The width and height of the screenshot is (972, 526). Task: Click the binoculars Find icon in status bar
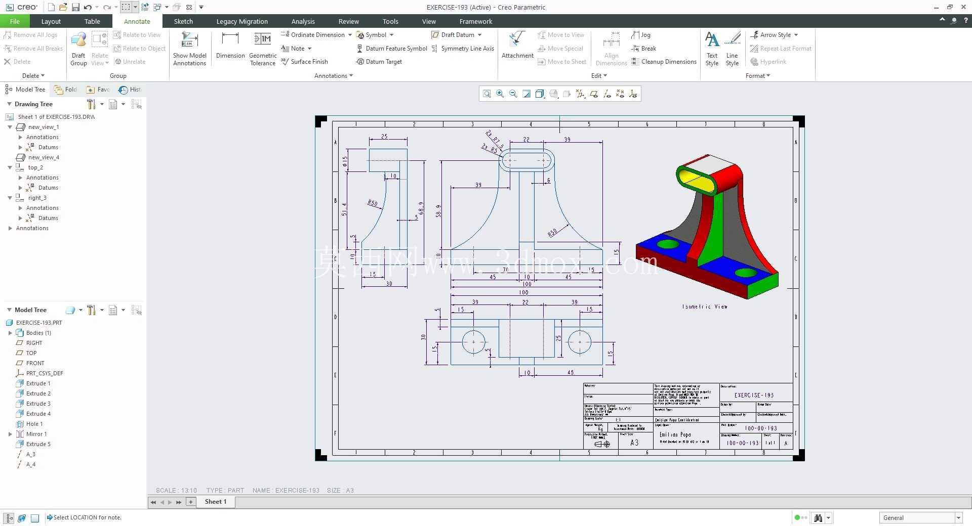pyautogui.click(x=818, y=517)
